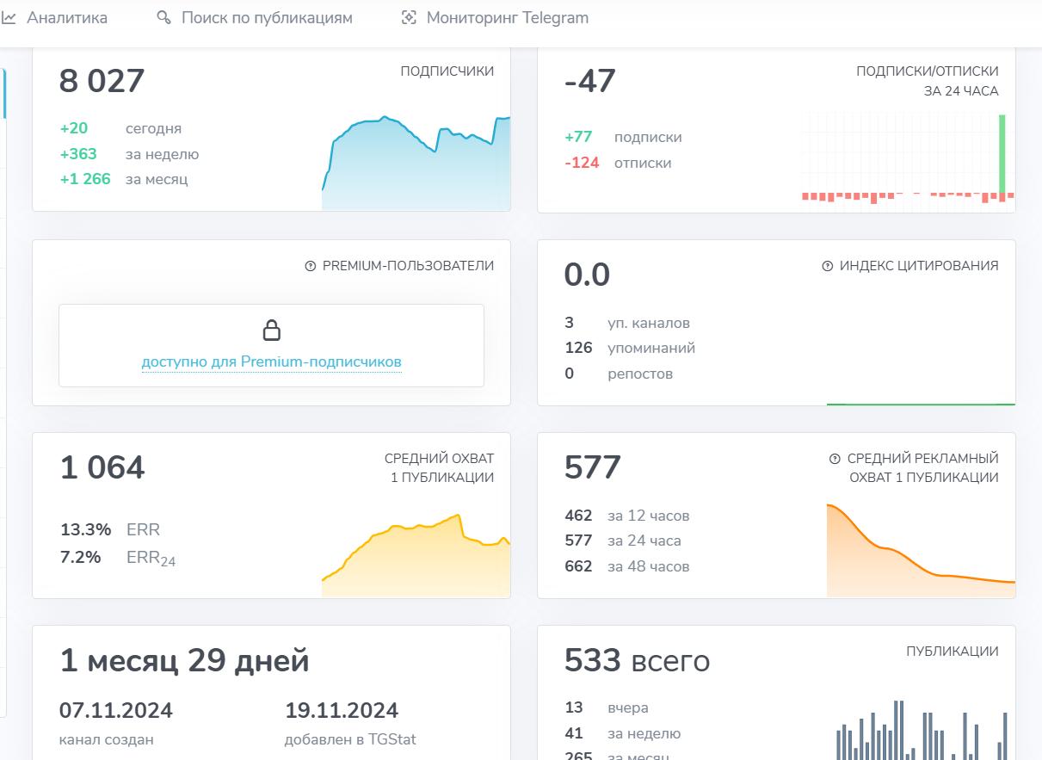
Task: Select the ПОДПИСЧИКИ card heading
Action: (447, 71)
